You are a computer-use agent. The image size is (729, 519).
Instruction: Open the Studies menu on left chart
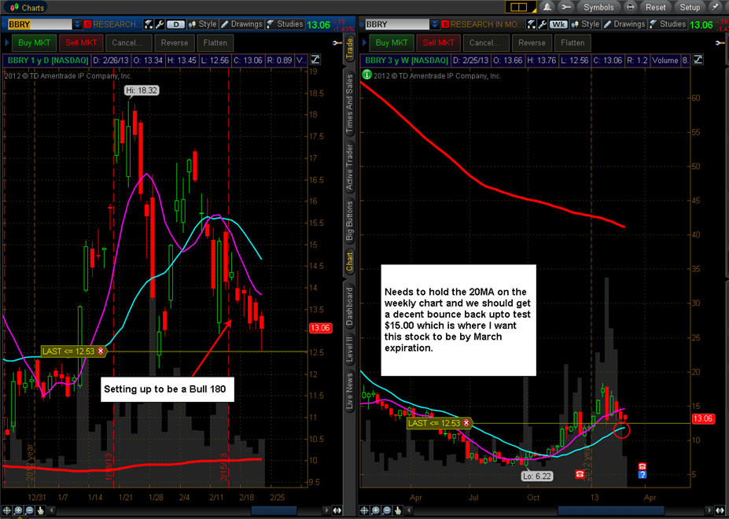click(285, 24)
